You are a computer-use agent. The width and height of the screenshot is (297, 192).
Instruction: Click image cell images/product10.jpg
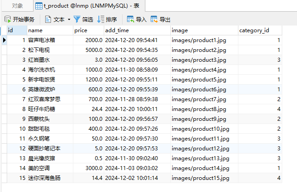(204, 129)
